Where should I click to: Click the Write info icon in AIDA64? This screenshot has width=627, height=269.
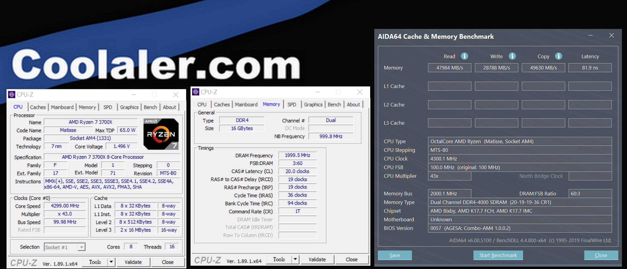[512, 56]
